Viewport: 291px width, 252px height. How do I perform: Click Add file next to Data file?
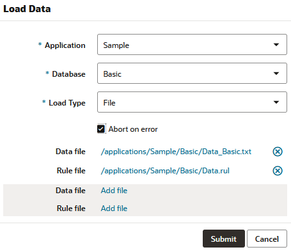[114, 191]
